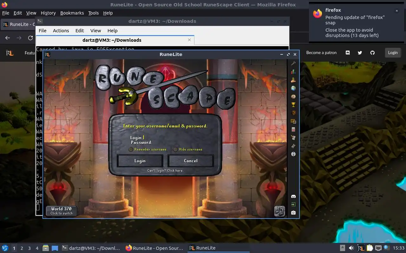406x253 pixels.
Task: Open the Skill Calculator icon
Action: point(293,129)
